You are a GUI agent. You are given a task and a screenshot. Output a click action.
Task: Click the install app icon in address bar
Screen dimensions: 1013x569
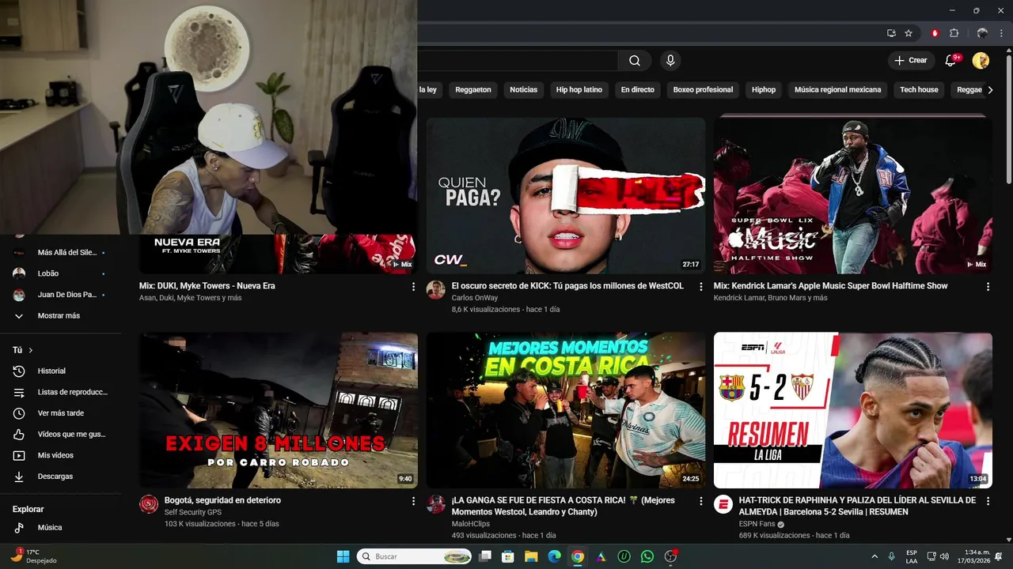[x=891, y=33]
